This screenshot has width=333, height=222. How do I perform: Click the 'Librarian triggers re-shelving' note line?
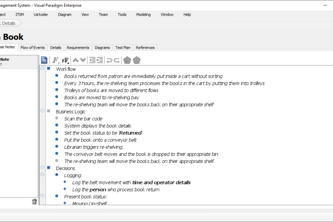click(93, 147)
